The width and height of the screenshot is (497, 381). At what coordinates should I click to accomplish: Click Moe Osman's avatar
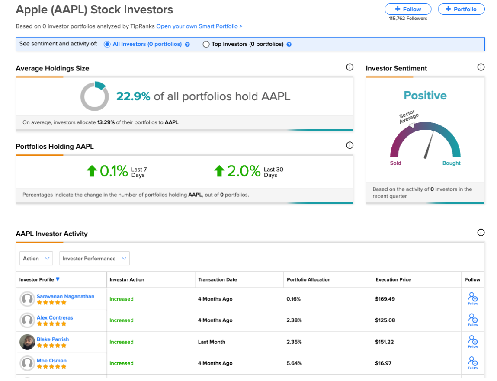27,363
